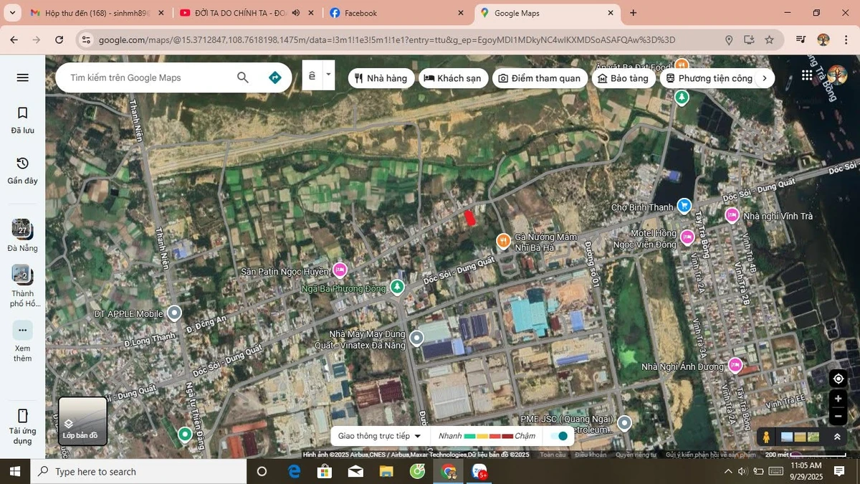Click the Chrome address bar URL
The height and width of the screenshot is (484, 860).
[x=387, y=40]
